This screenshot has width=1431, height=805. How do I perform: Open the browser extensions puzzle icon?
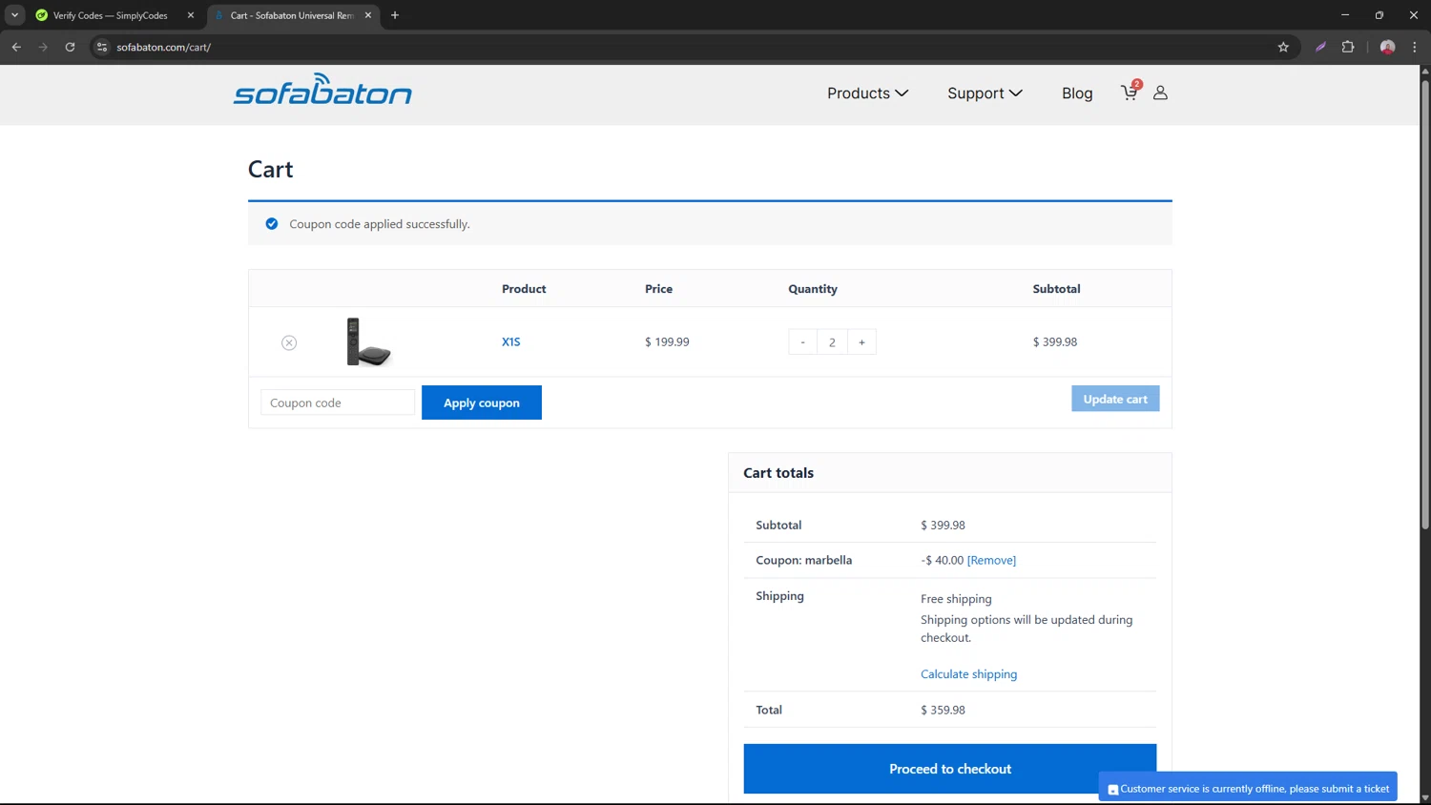(1348, 47)
